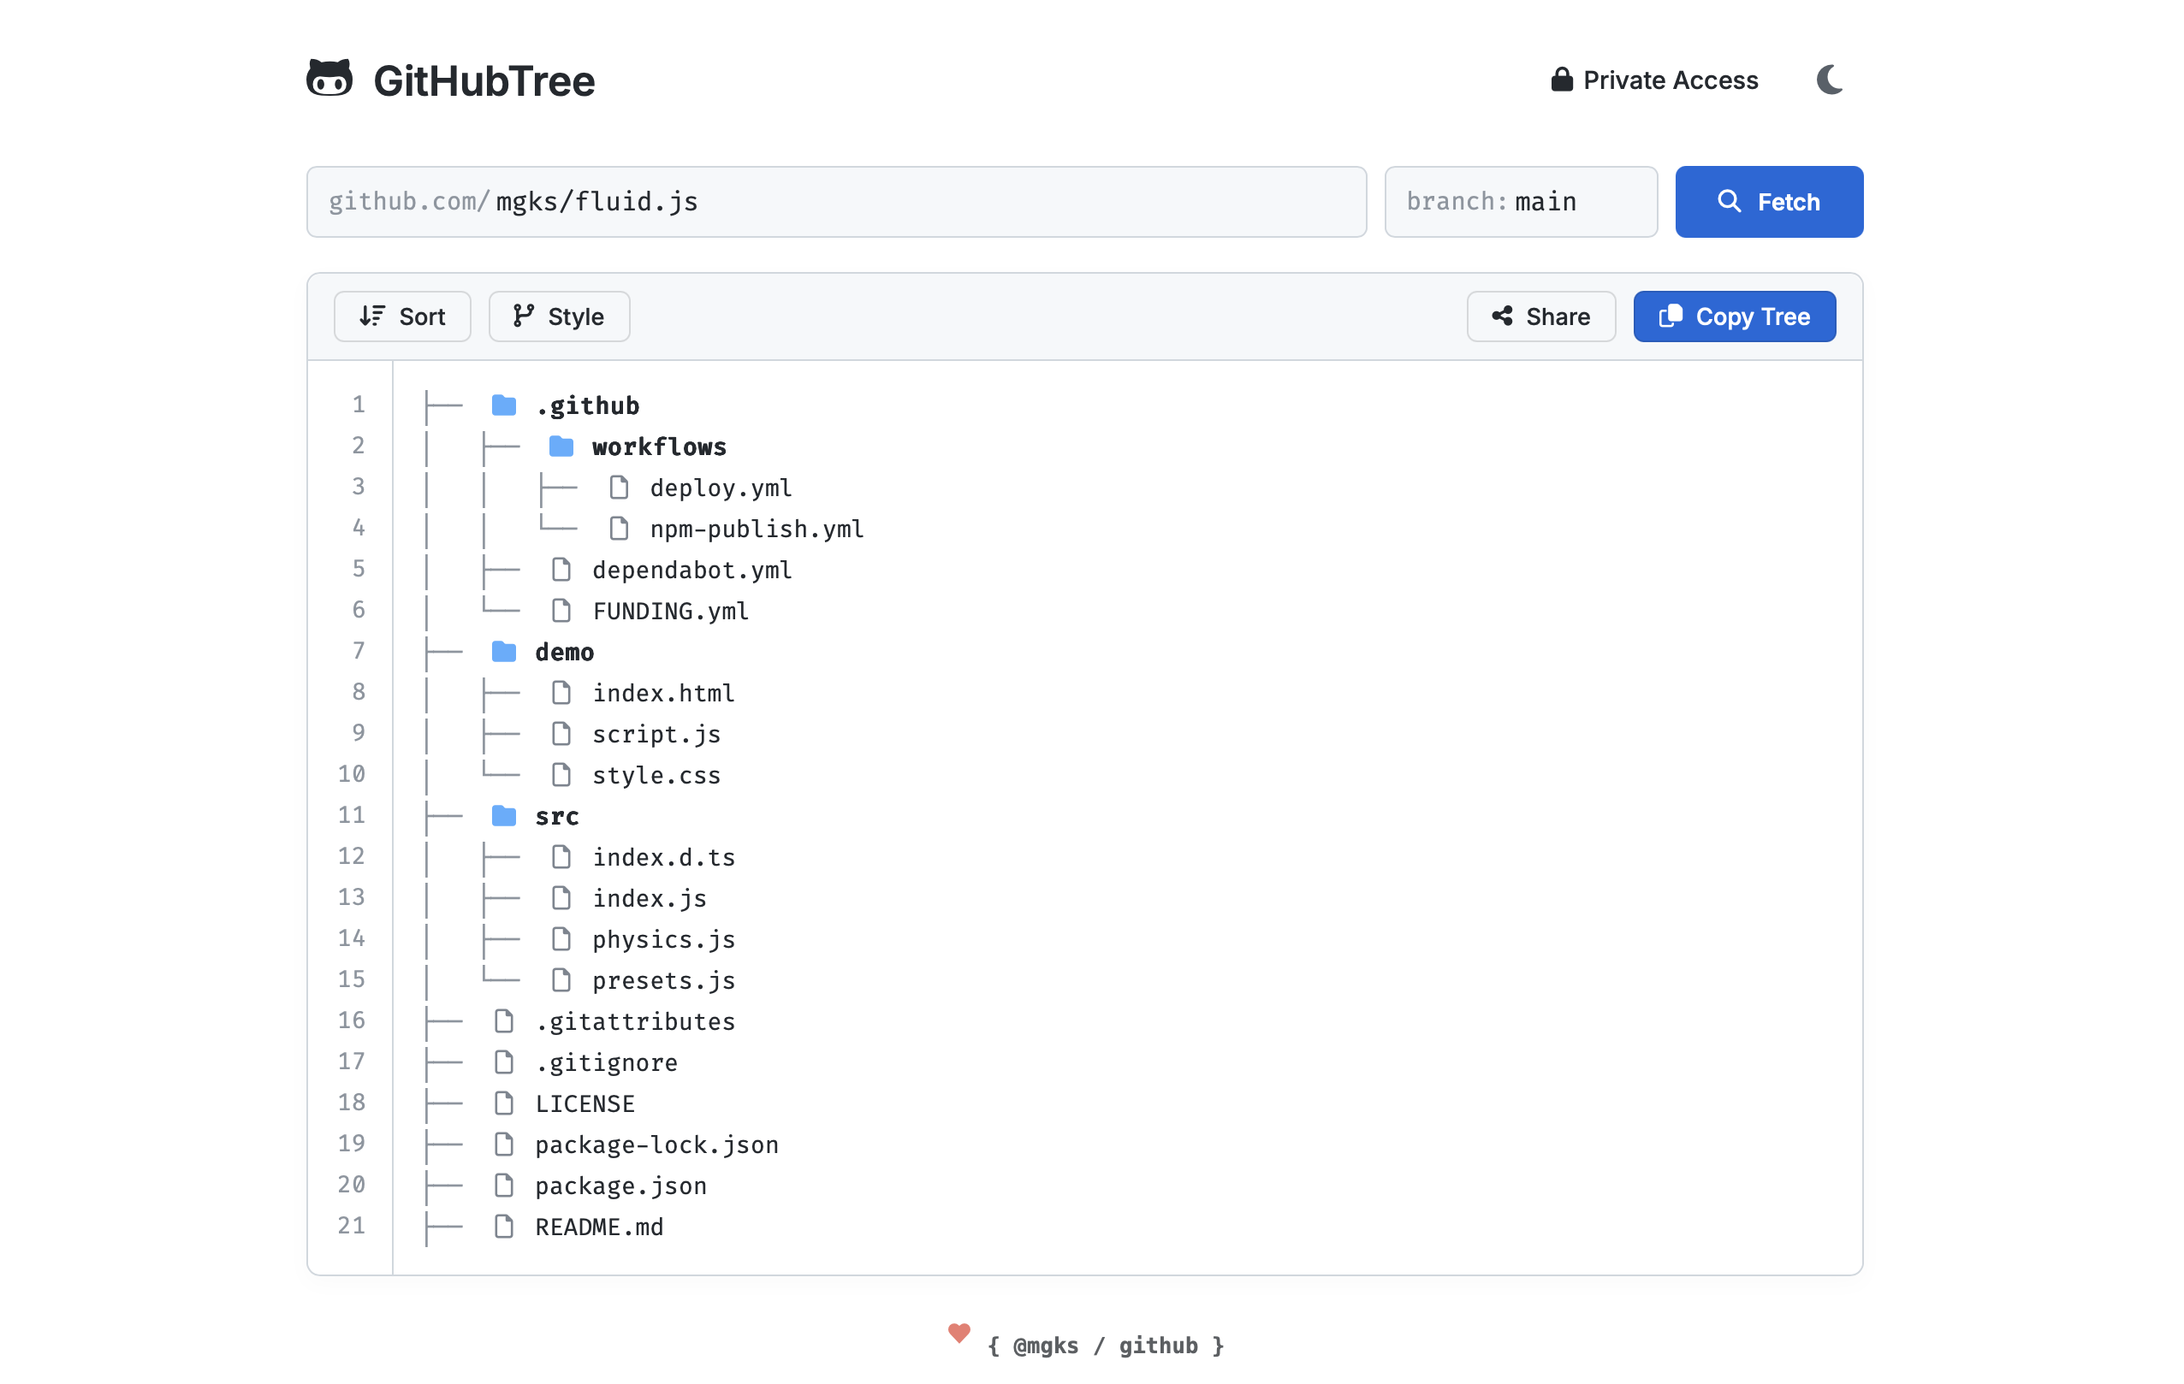Click the file icon next to README.md
The image size is (2184, 1384).
(x=504, y=1227)
